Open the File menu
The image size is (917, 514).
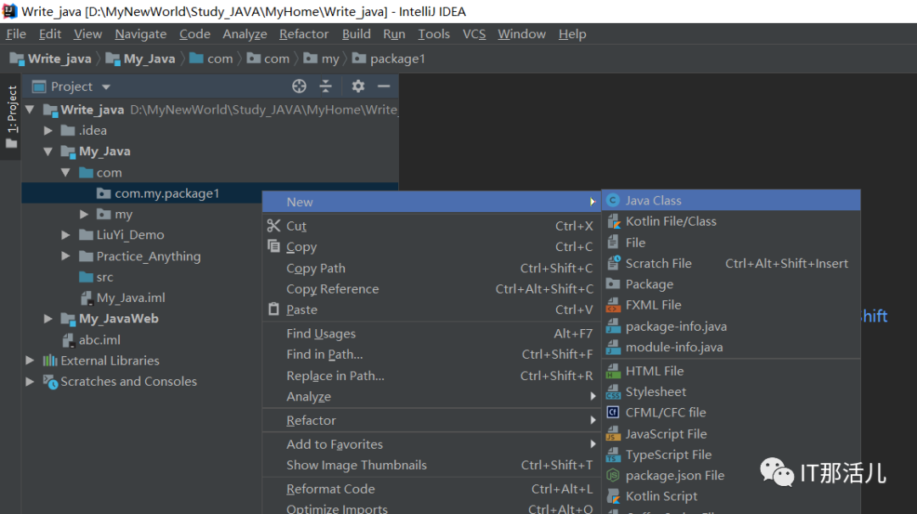[16, 34]
